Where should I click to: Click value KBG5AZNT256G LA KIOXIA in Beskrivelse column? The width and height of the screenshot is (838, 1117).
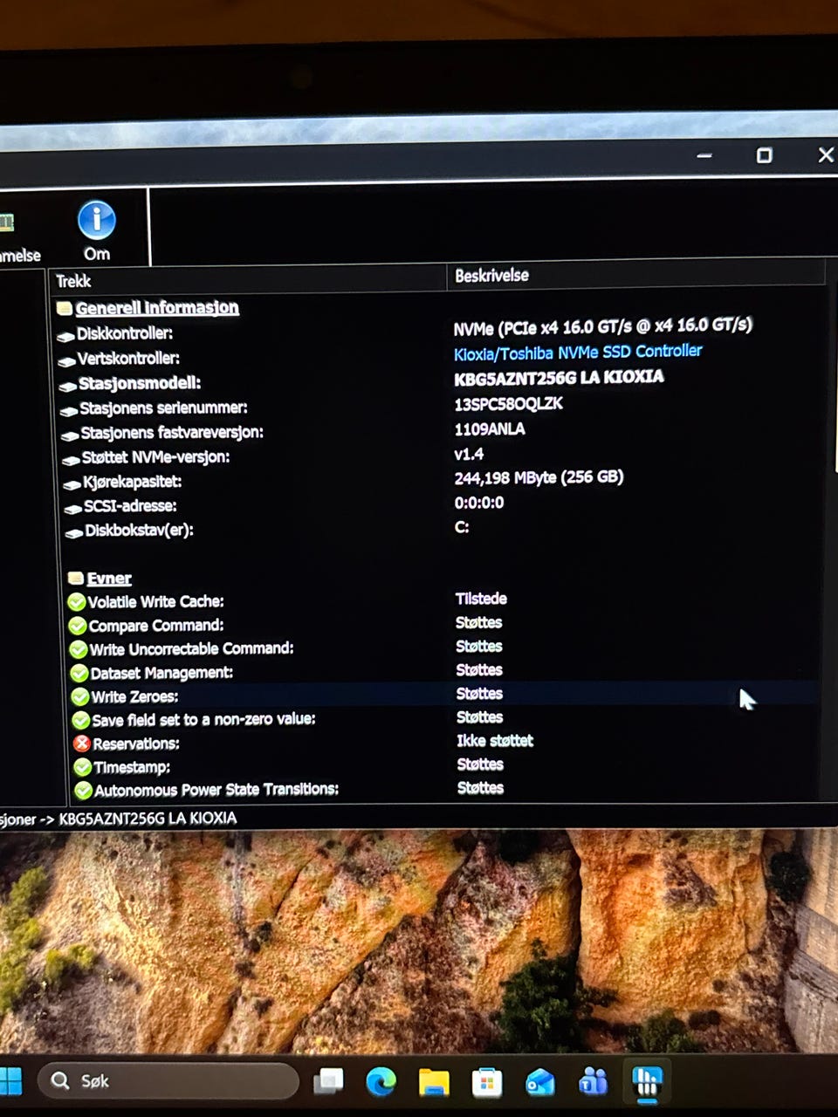coord(559,378)
